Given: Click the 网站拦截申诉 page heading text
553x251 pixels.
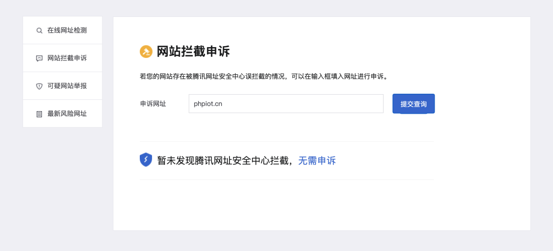Looking at the screenshot, I should coord(193,52).
